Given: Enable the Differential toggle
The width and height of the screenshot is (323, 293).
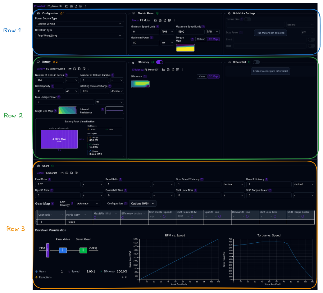Looking at the screenshot, I should pos(256,62).
